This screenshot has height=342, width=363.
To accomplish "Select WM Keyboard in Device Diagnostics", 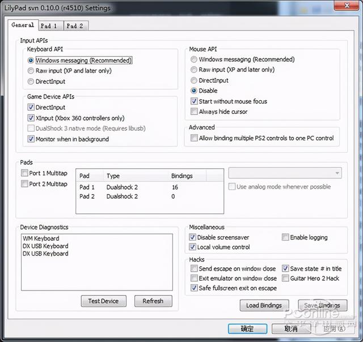I will point(41,239).
